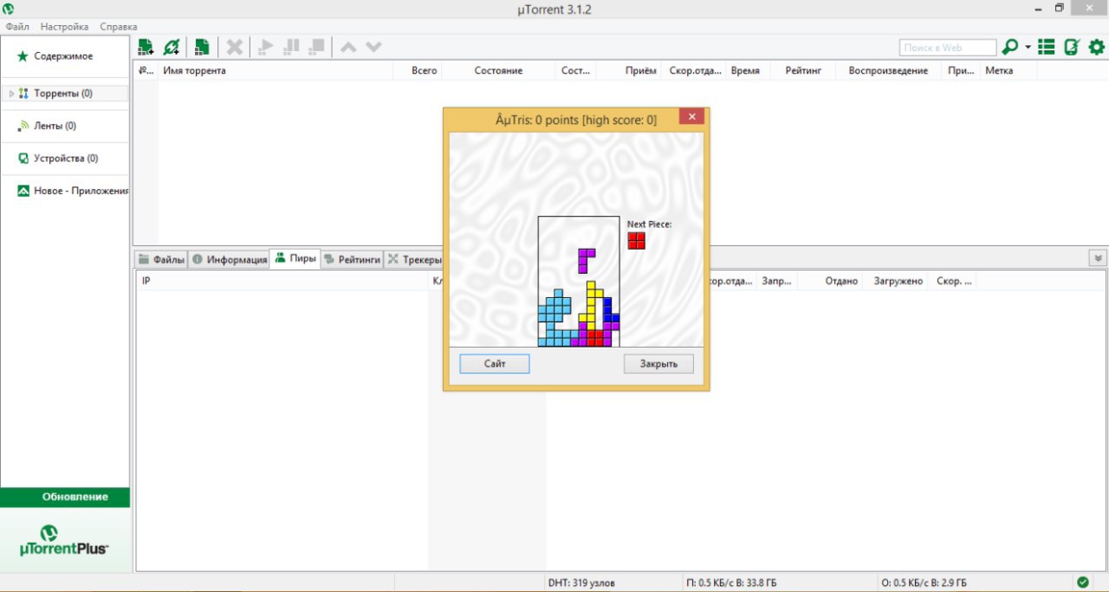Sort peers by Загружено column header
Screen dimensions: 1109x592
(x=895, y=281)
